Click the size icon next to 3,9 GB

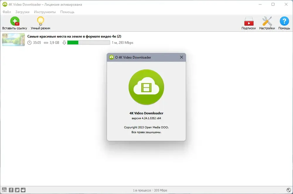point(46,43)
